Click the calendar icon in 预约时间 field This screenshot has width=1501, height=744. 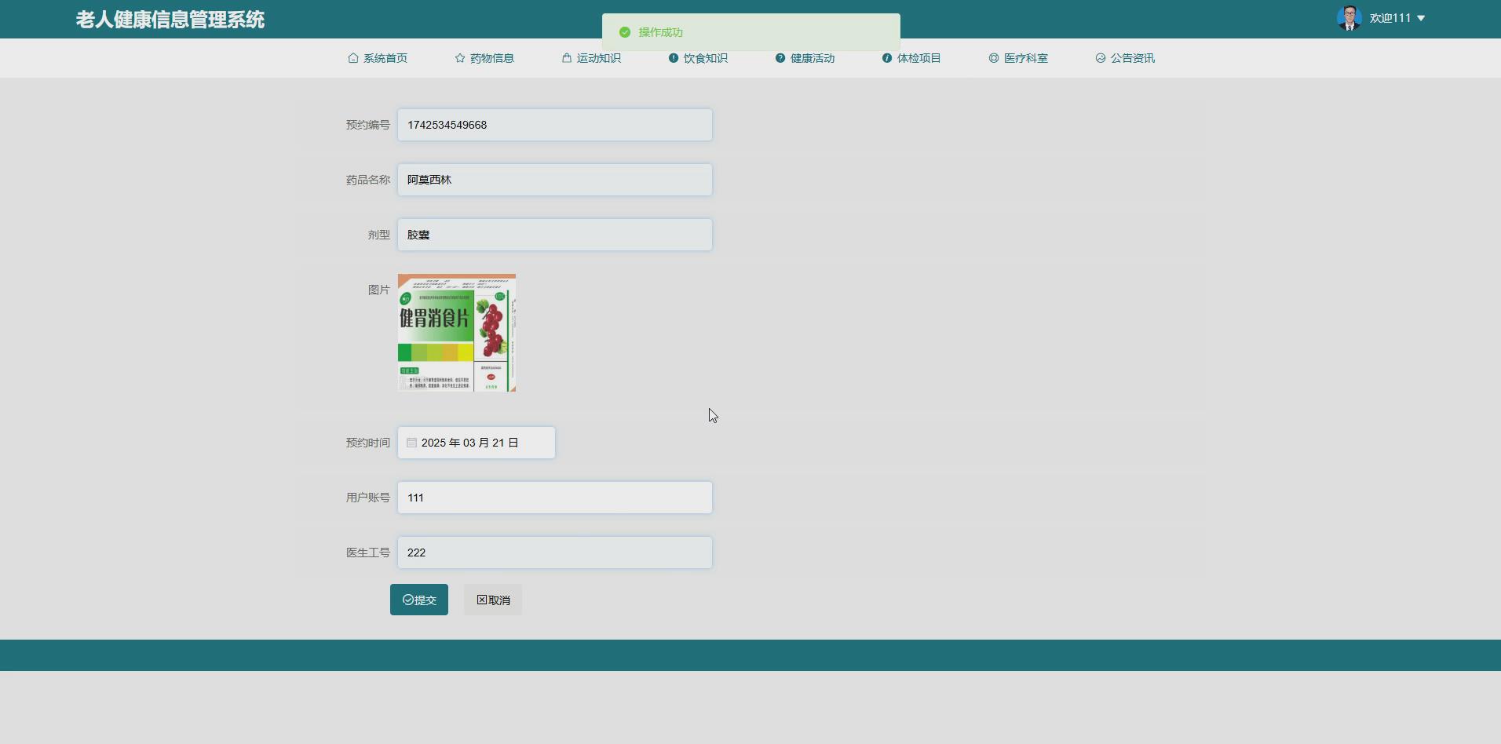[x=412, y=443]
